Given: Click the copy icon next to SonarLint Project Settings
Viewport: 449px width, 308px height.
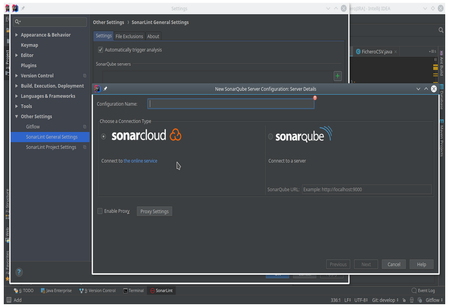Looking at the screenshot, I should 85,147.
